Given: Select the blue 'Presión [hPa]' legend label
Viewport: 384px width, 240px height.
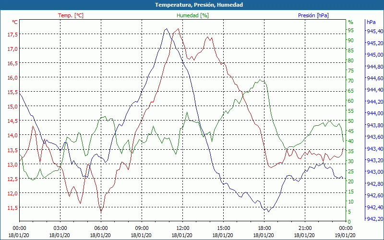Looking at the screenshot, I should (313, 15).
